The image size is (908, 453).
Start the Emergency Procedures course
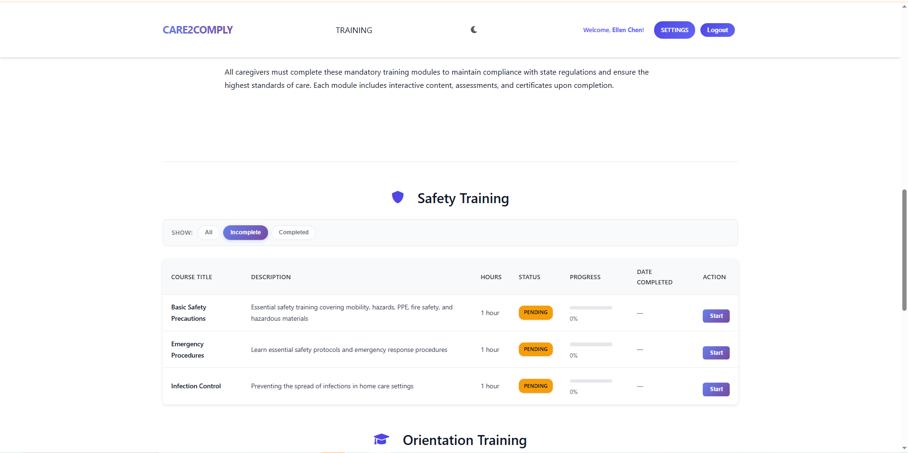[x=716, y=352]
